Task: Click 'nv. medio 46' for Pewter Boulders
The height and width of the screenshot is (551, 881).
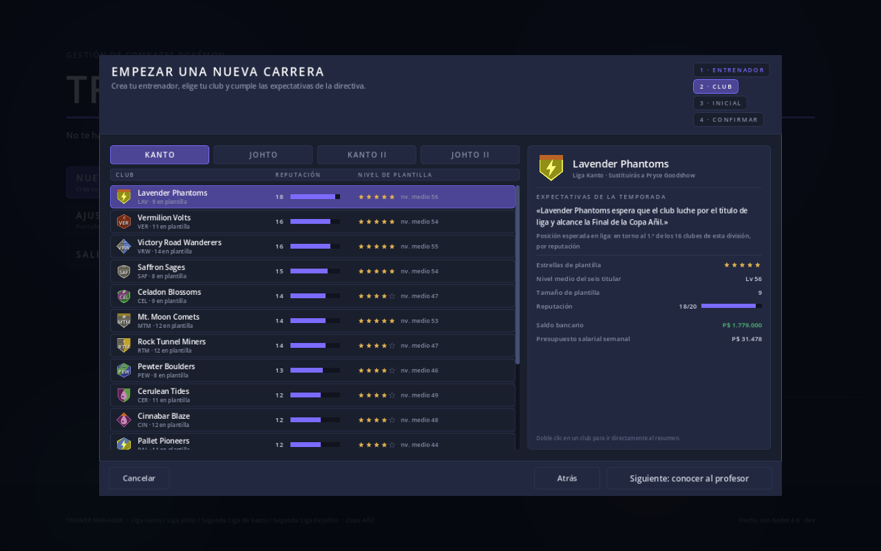Action: click(419, 371)
